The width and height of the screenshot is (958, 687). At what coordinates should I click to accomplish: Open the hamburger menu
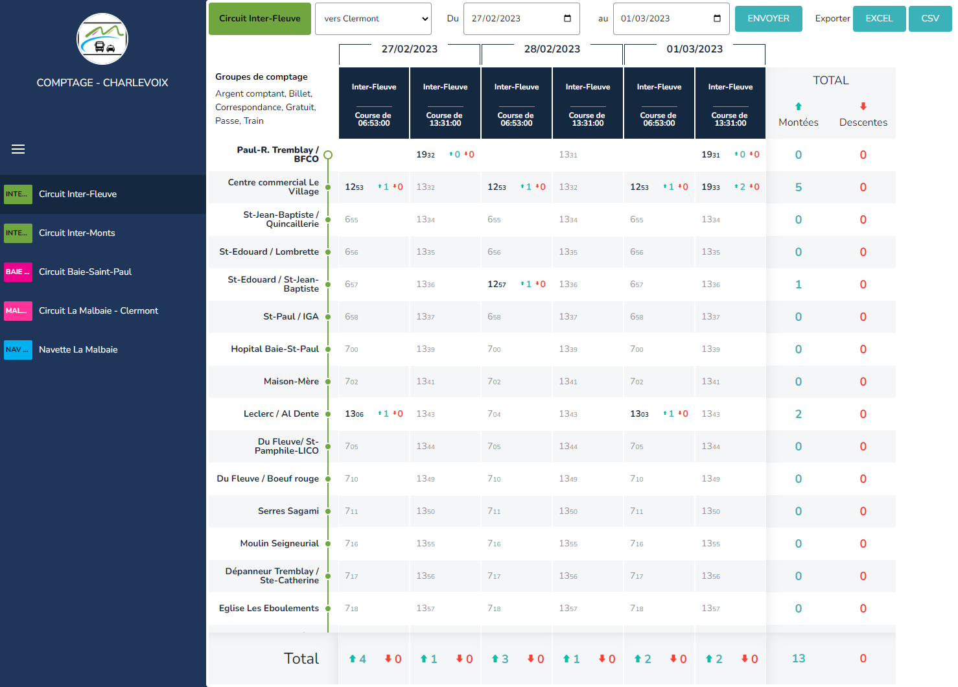point(18,149)
